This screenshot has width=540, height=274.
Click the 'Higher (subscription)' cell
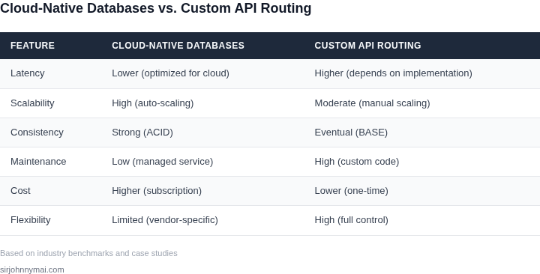coord(157,191)
